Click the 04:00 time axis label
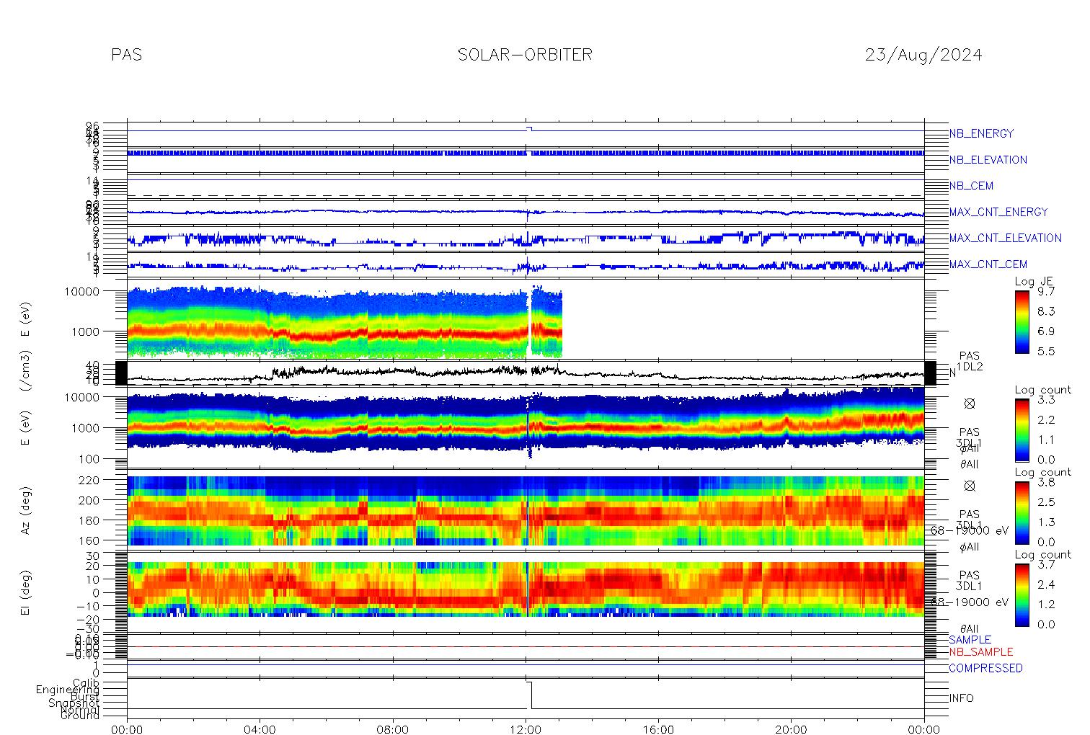The height and width of the screenshot is (735, 1090). coord(260,729)
